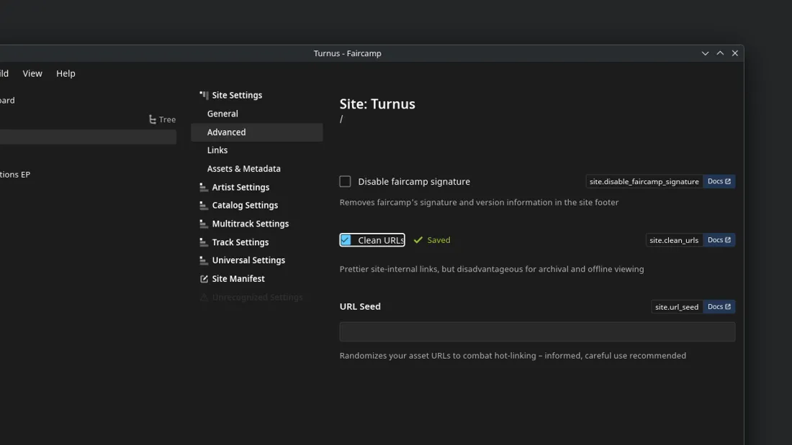
Task: Click the Site: Turnus heading
Action: (377, 104)
